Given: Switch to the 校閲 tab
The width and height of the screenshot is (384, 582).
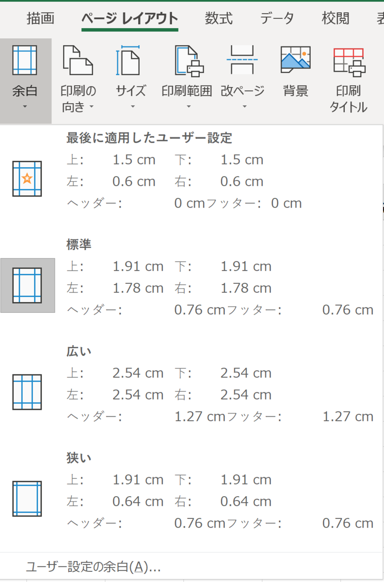Looking at the screenshot, I should [x=336, y=18].
